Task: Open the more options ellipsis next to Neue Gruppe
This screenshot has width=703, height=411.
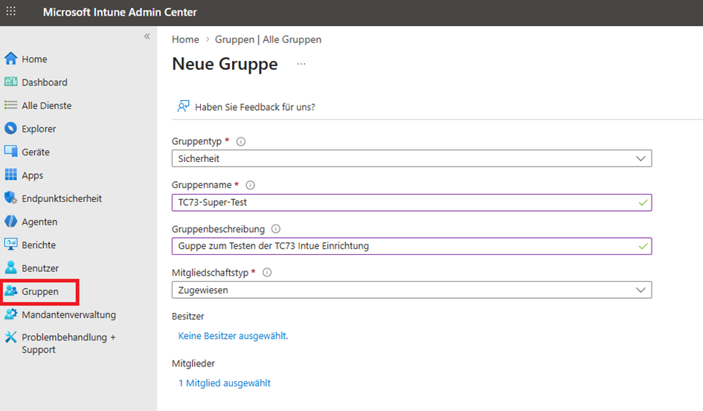Action: 301,64
